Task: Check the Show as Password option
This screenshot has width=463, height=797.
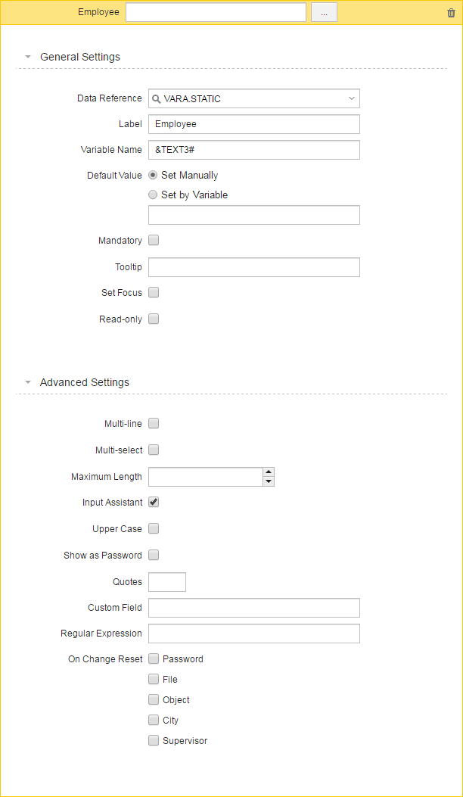Action: (154, 555)
